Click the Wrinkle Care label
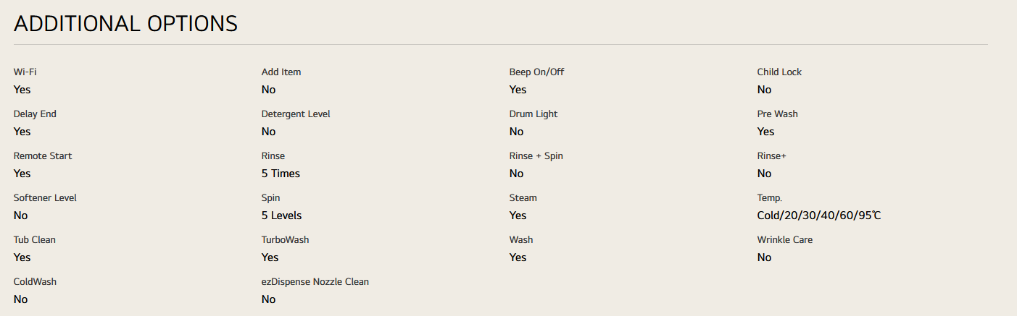 tap(785, 240)
